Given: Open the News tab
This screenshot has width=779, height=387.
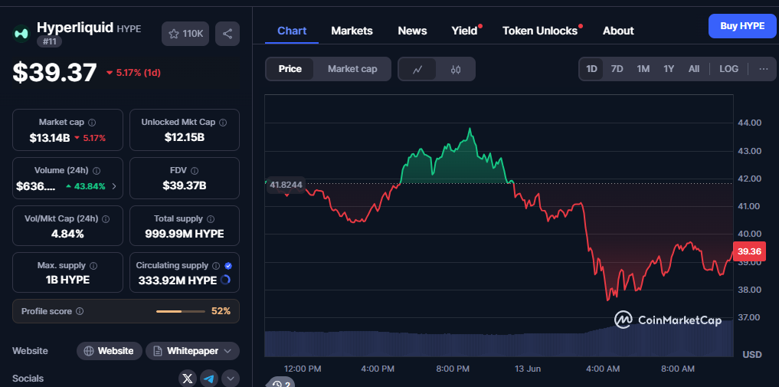Looking at the screenshot, I should 412,31.
